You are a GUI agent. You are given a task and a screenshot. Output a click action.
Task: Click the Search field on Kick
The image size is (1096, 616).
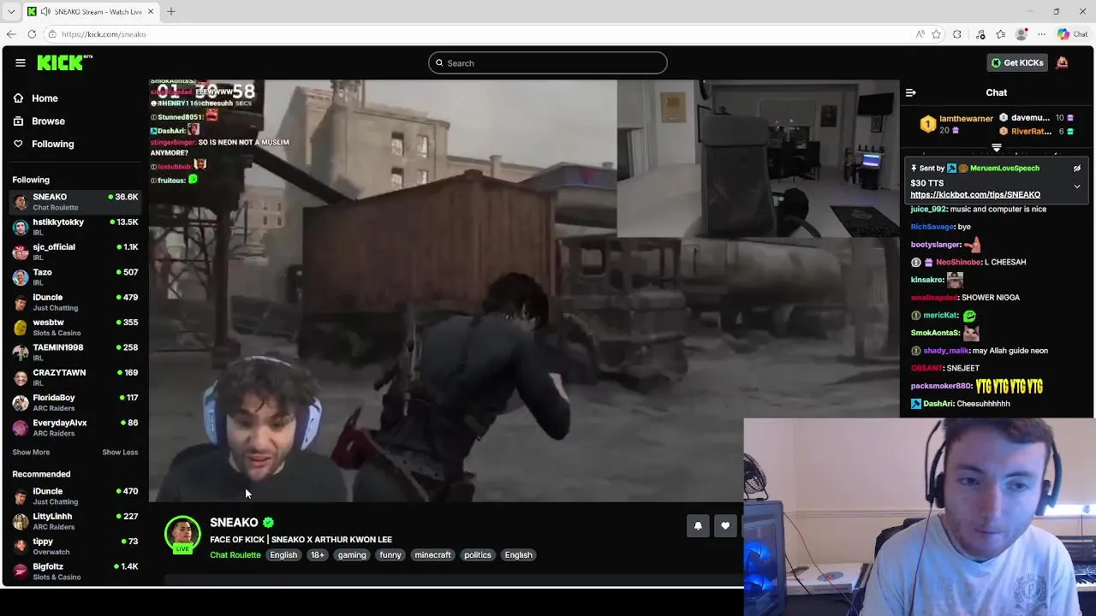coord(547,62)
